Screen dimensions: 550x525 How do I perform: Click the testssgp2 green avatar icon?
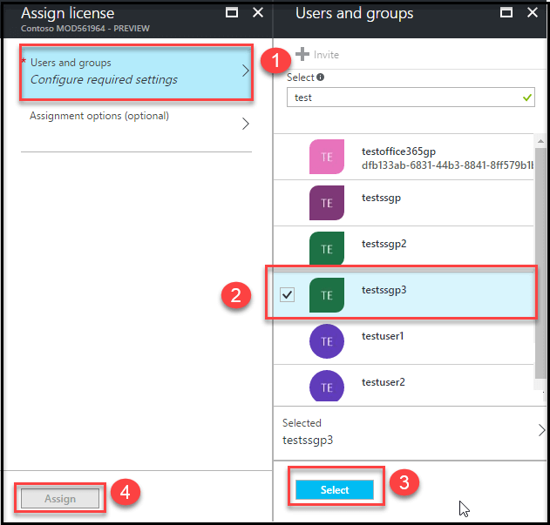326,248
